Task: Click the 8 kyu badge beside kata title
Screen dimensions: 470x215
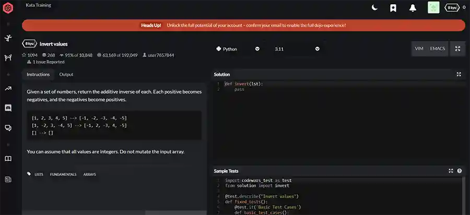Action: point(29,44)
